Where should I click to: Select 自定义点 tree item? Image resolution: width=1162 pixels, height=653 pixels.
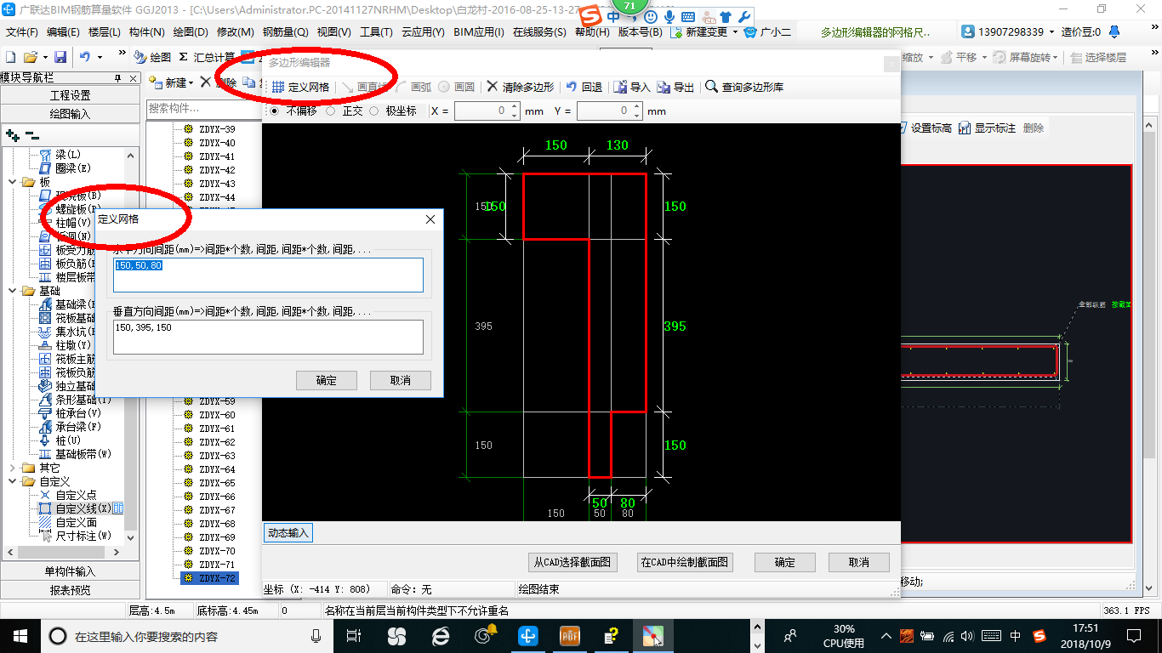point(76,495)
